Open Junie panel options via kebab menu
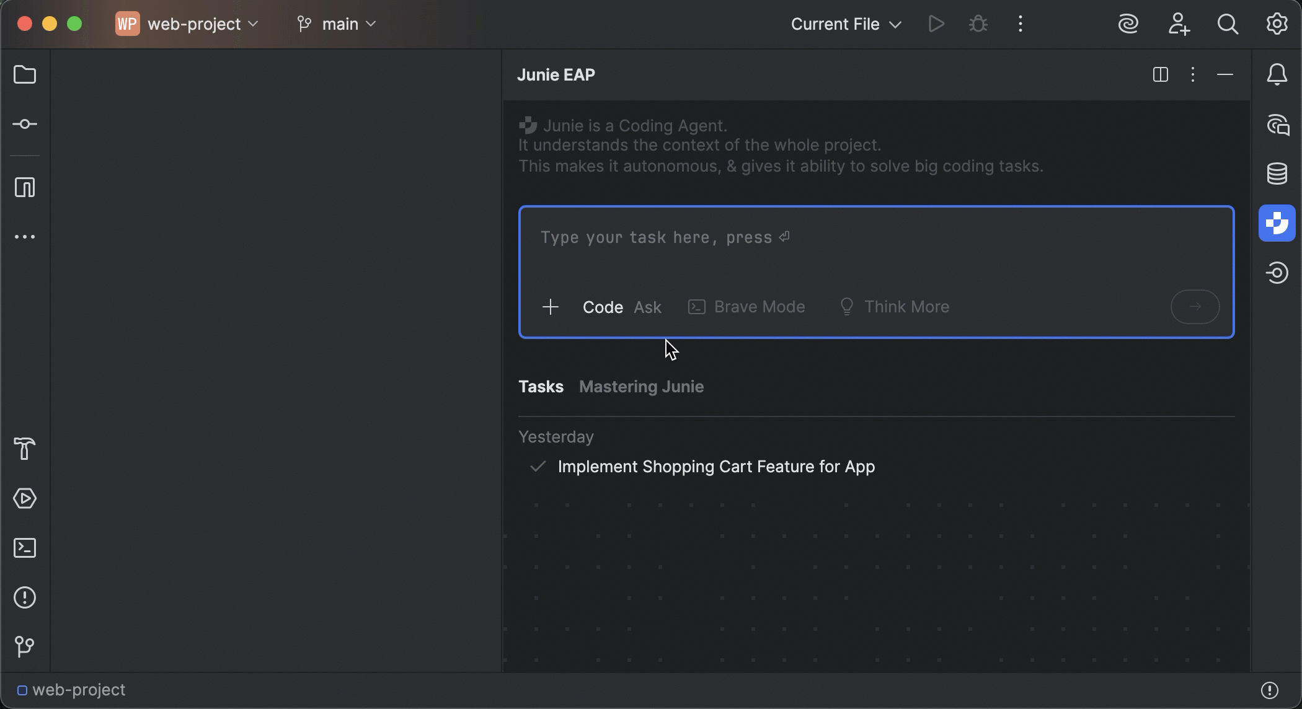This screenshot has height=709, width=1302. (1192, 74)
